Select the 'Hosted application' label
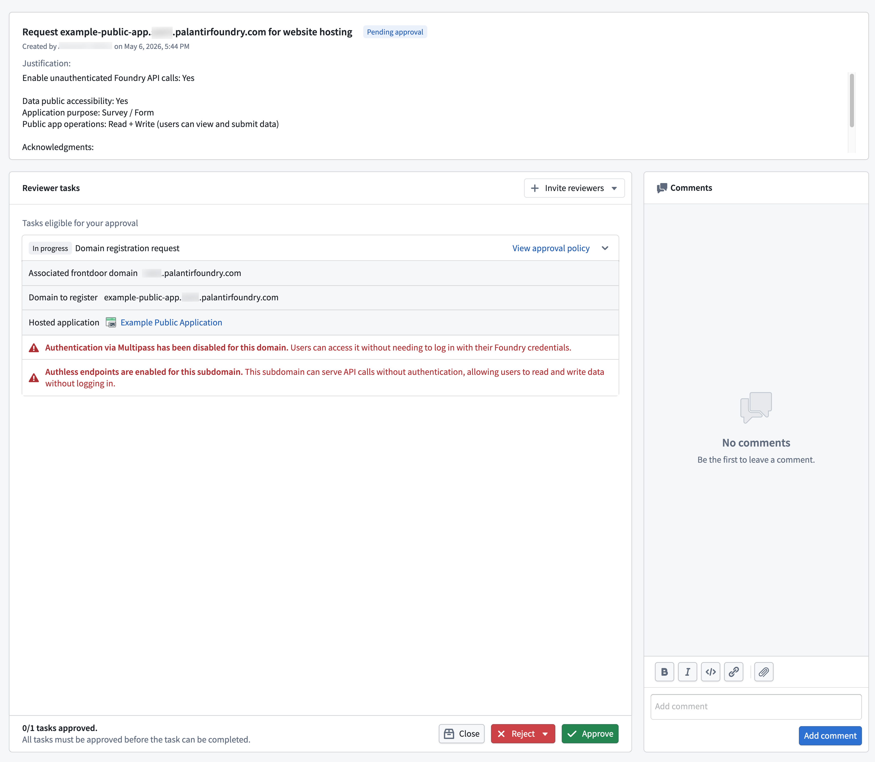The image size is (875, 762). (64, 322)
